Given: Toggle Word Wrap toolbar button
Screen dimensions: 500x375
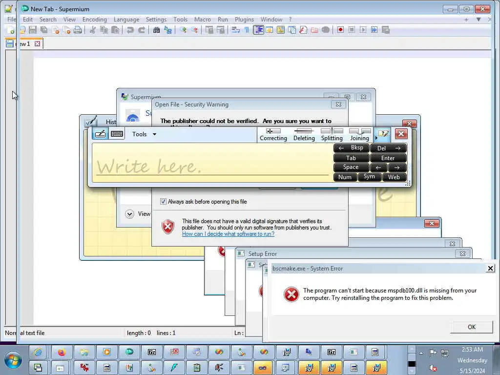Looking at the screenshot, I should click(x=235, y=30).
